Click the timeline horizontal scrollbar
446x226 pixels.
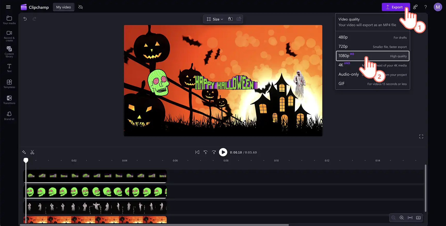click(x=154, y=225)
